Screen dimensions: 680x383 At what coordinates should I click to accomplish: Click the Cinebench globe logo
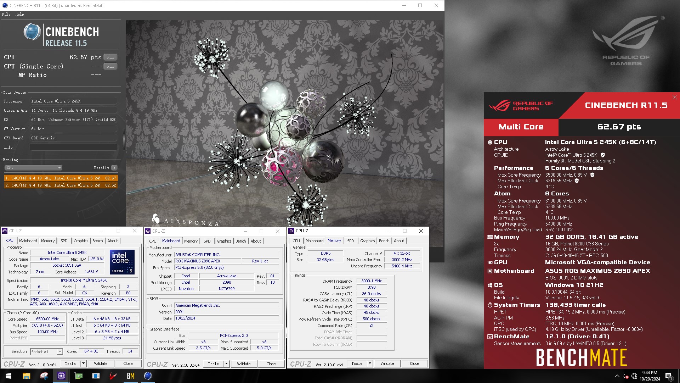click(32, 32)
